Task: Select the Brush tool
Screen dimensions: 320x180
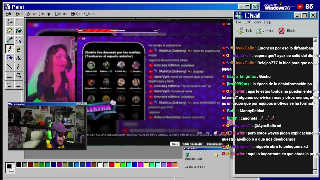Action: pos(18,49)
